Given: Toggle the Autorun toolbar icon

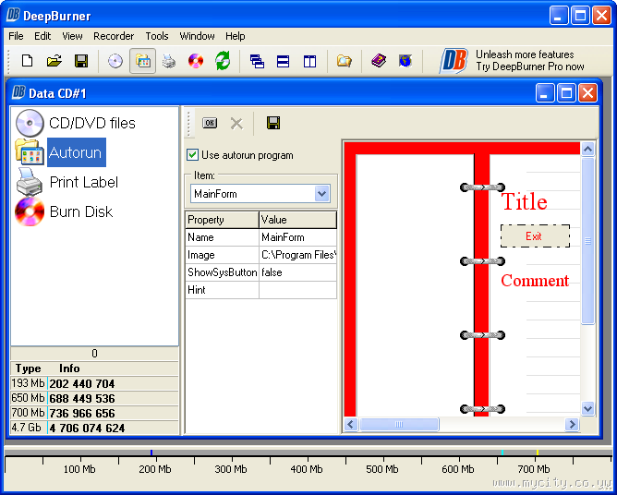Looking at the screenshot, I should (x=142, y=61).
